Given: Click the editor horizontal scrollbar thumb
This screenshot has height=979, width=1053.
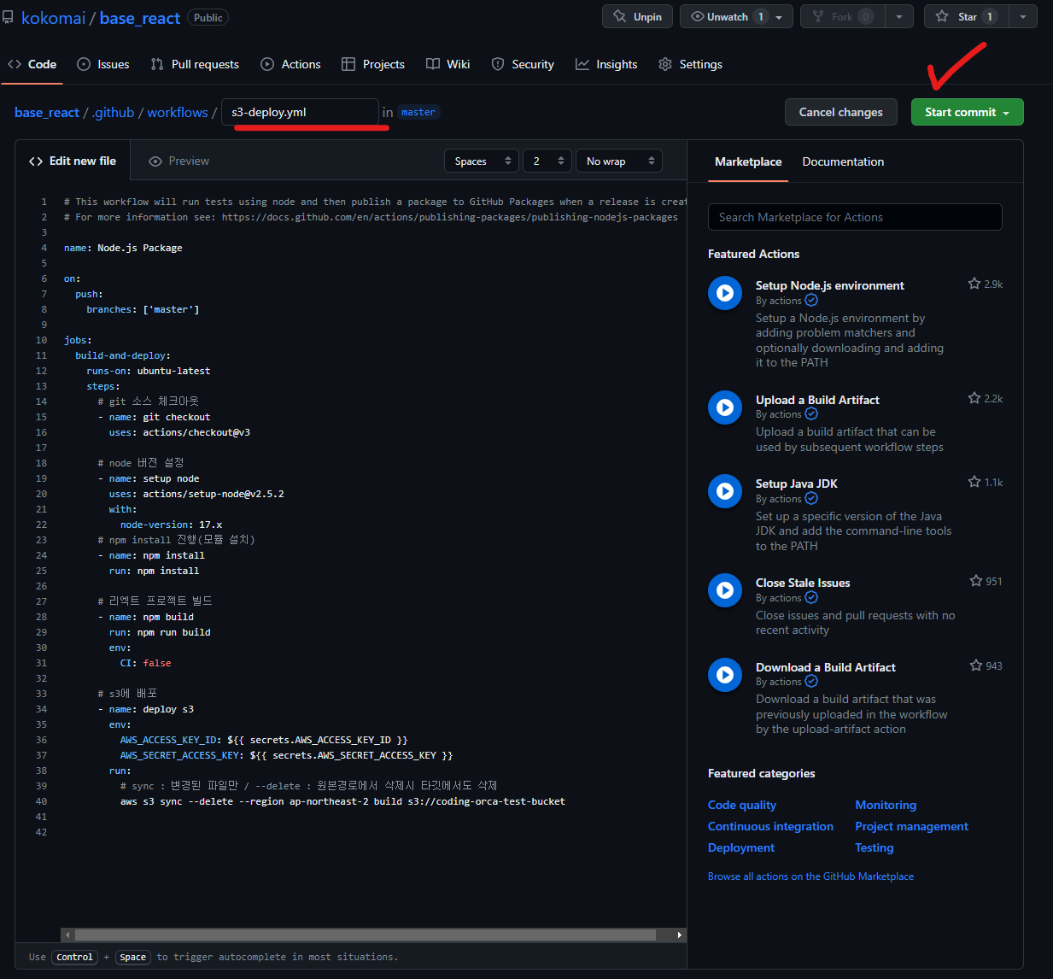Looking at the screenshot, I should 366,935.
